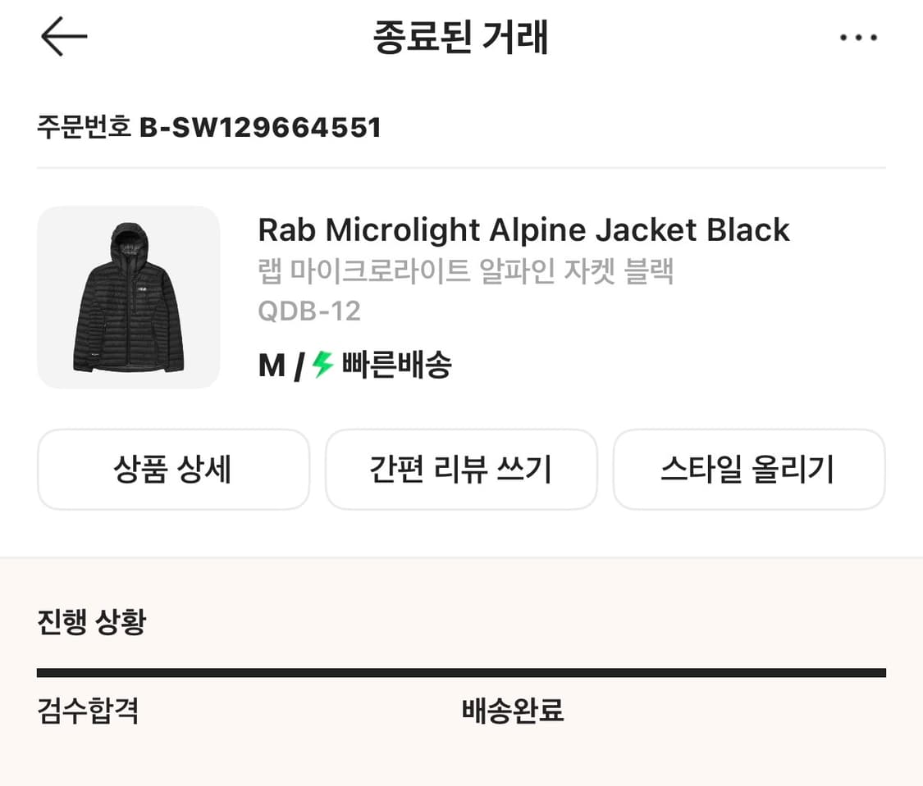Viewport: 923px width, 786px height.
Task: Click the Rab jacket product thumbnail
Action: (128, 298)
